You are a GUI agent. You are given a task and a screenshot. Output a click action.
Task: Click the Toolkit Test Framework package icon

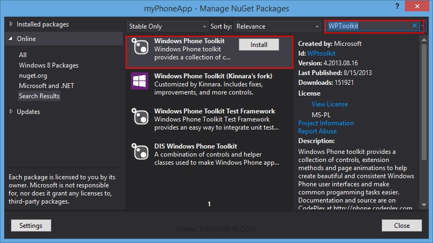point(140,117)
